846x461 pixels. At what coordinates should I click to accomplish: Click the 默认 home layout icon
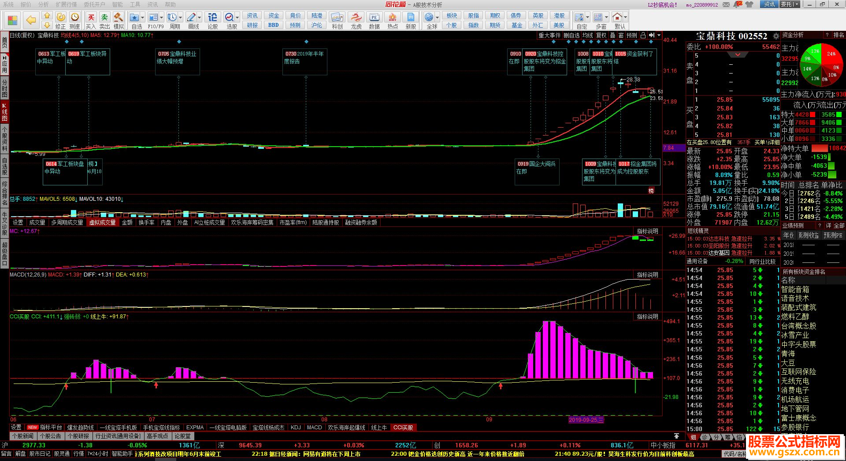click(617, 17)
